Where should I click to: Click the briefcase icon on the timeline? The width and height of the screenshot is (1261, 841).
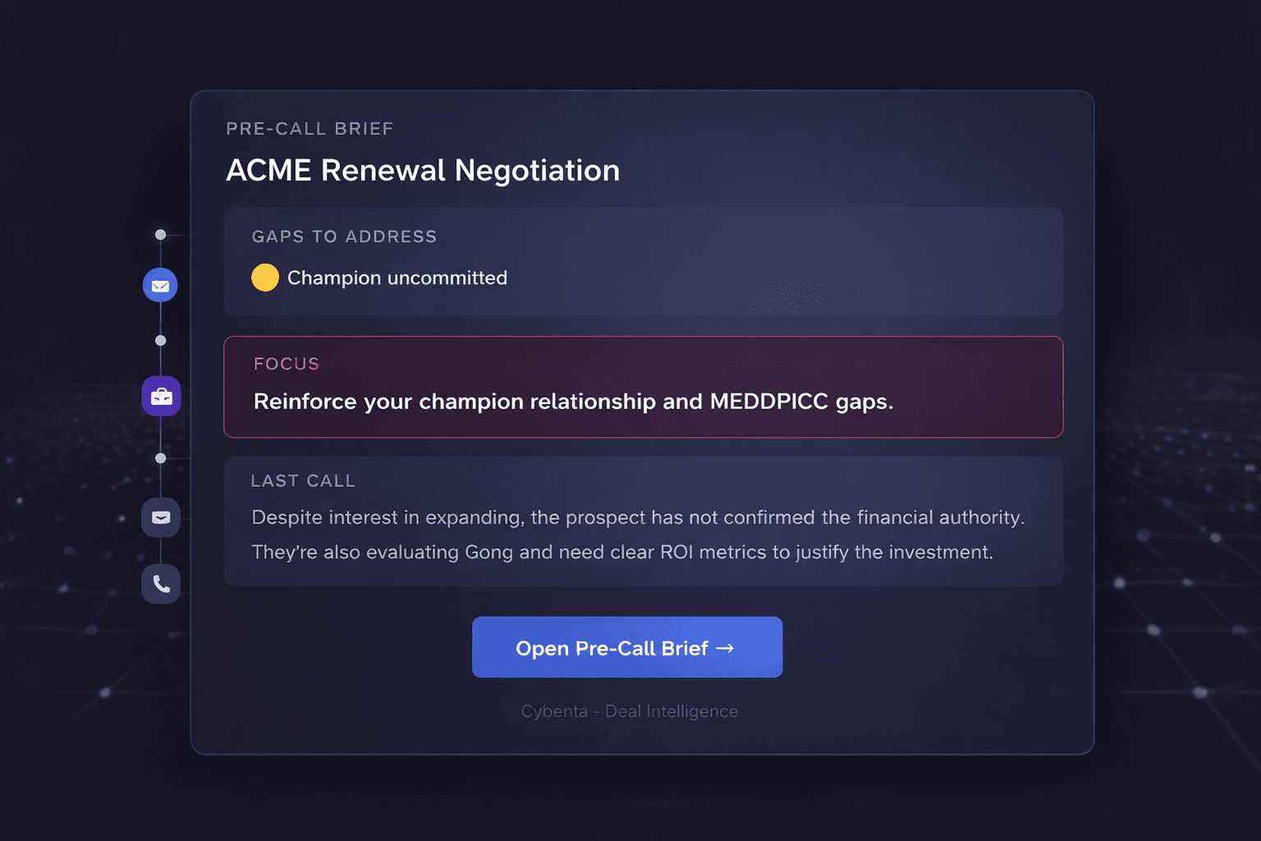[x=160, y=396]
